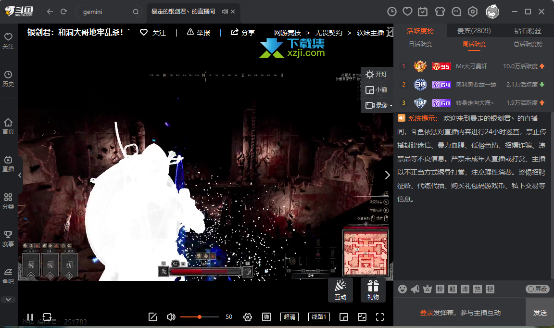Click rank two user 奥利奥要舔一舔
This screenshot has width=554, height=328.
click(x=476, y=85)
